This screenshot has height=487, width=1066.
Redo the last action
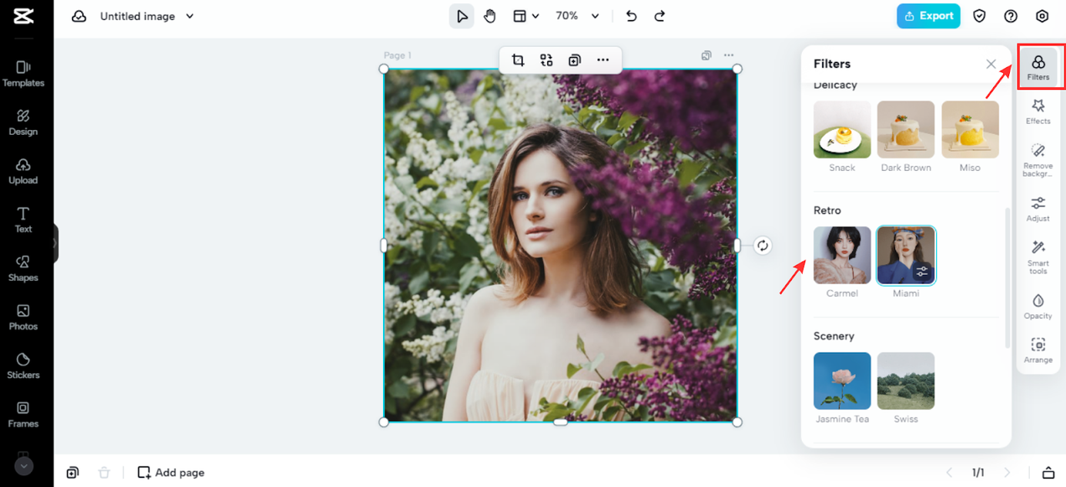coord(660,16)
